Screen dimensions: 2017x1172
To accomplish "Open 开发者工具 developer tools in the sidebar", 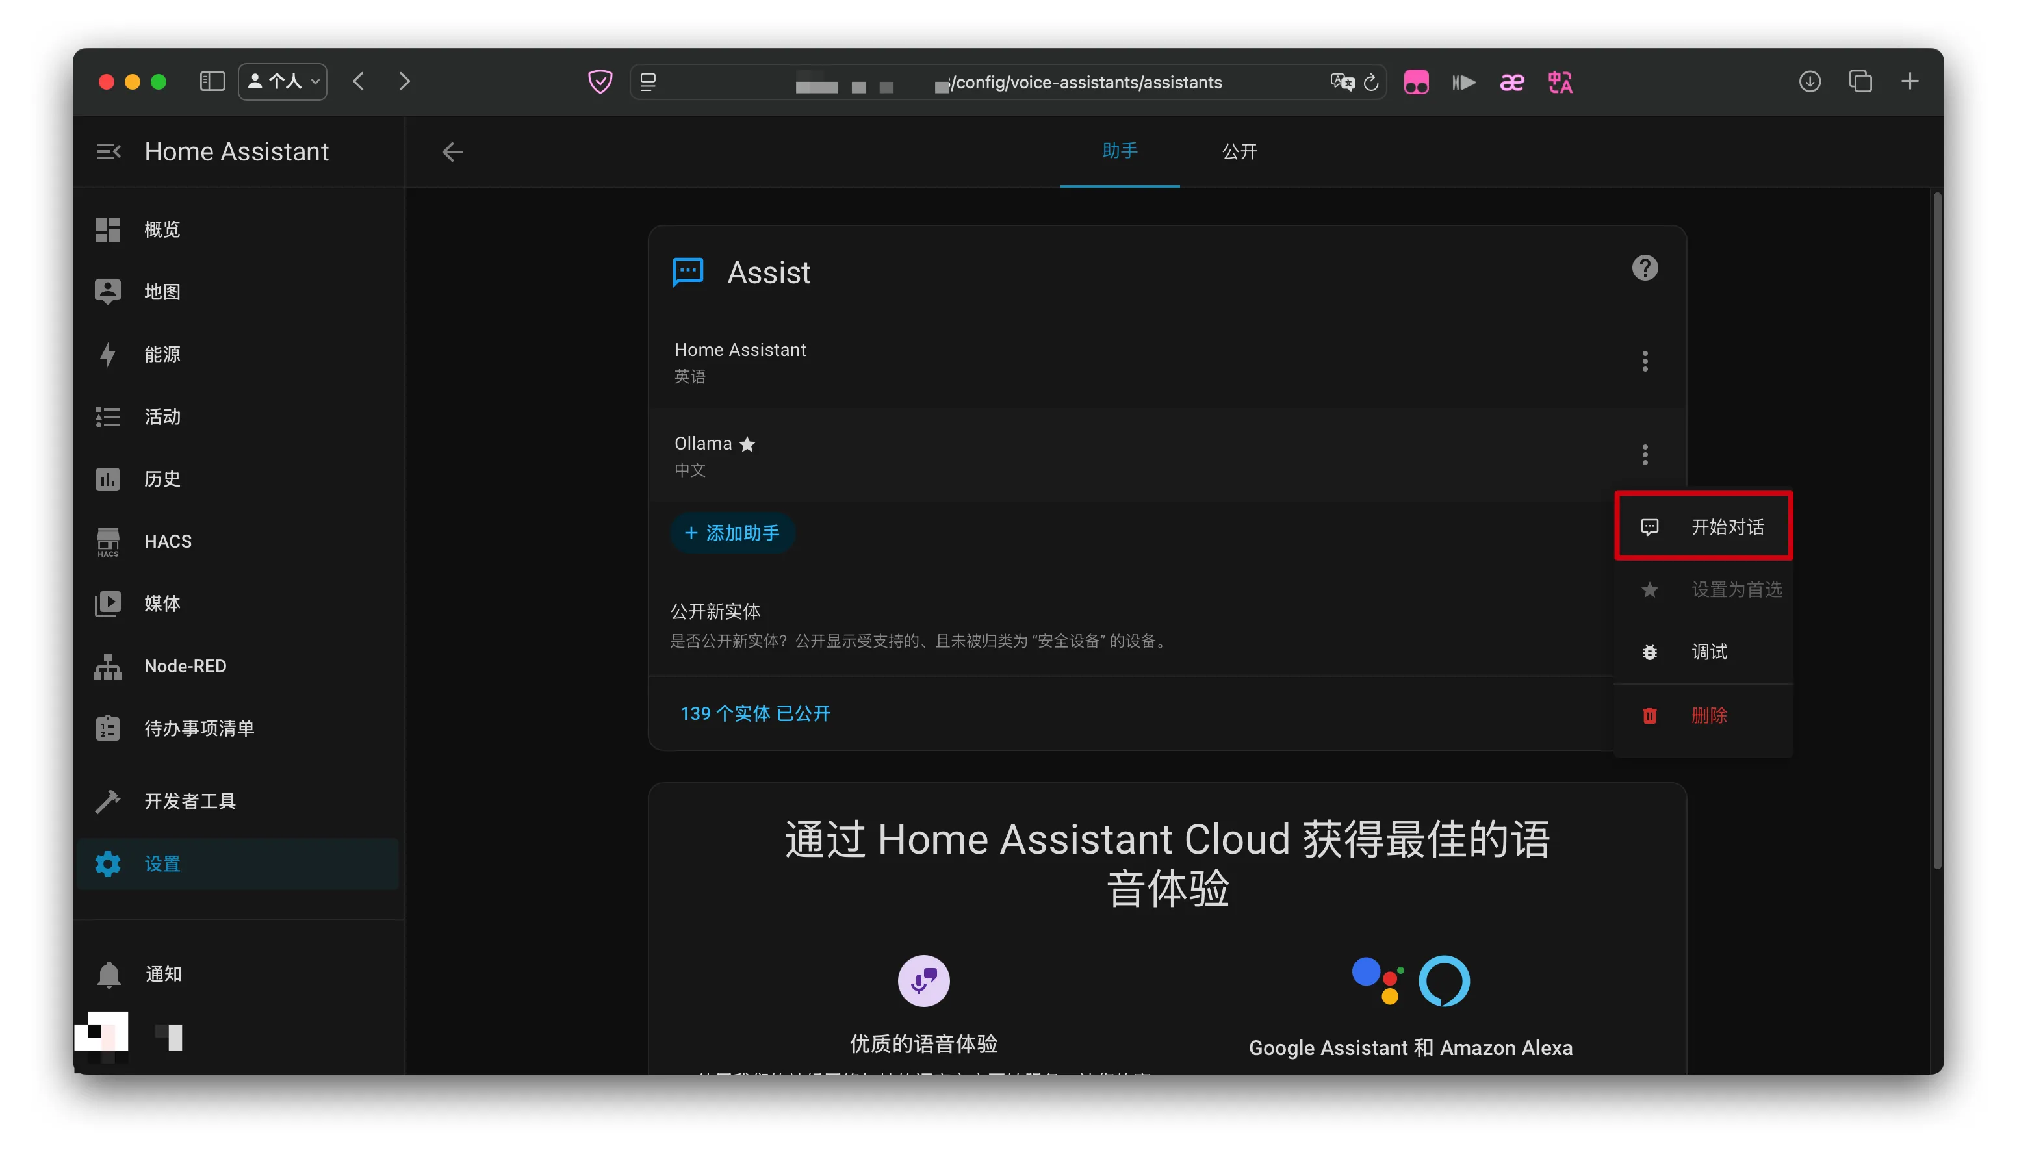I will (x=189, y=801).
